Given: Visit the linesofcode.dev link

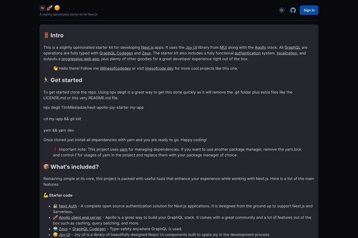Looking at the screenshot, I should click(x=159, y=68).
